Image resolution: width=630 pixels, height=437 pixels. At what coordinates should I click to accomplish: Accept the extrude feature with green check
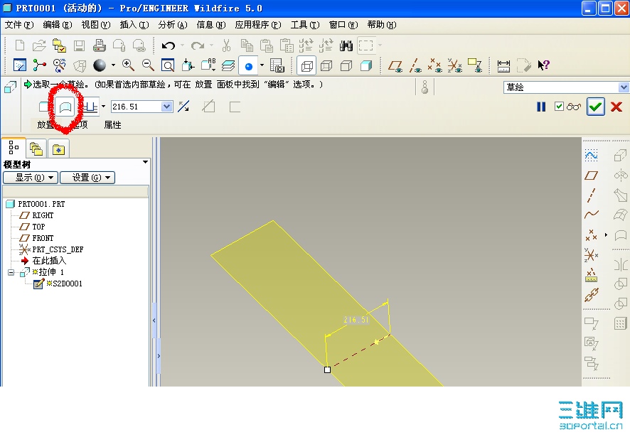pyautogui.click(x=595, y=107)
